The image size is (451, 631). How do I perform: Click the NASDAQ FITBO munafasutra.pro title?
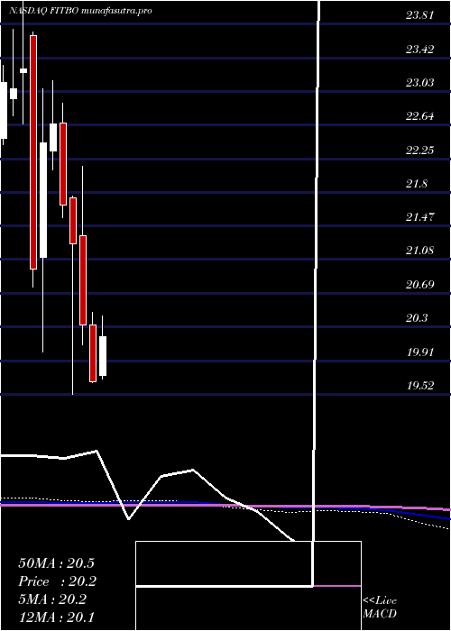click(80, 11)
